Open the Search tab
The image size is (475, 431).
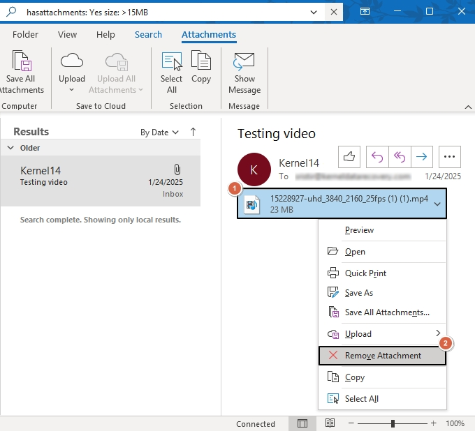[148, 34]
